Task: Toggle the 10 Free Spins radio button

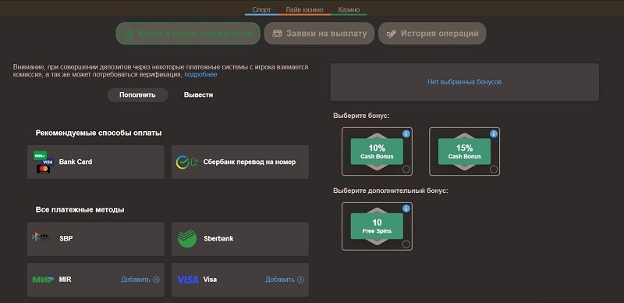Action: [406, 244]
